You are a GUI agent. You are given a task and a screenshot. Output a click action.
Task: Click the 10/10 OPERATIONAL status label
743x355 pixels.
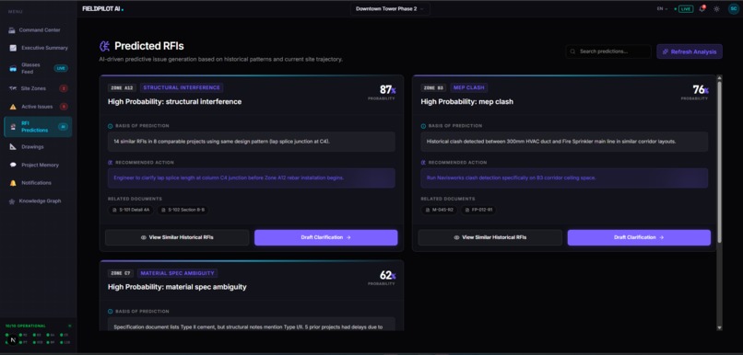[x=26, y=326]
